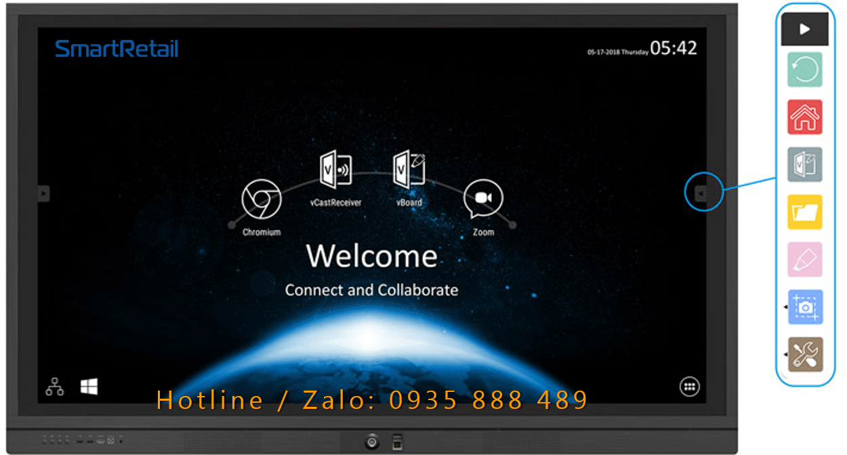Click the 'Welcome' heading text

tap(372, 256)
